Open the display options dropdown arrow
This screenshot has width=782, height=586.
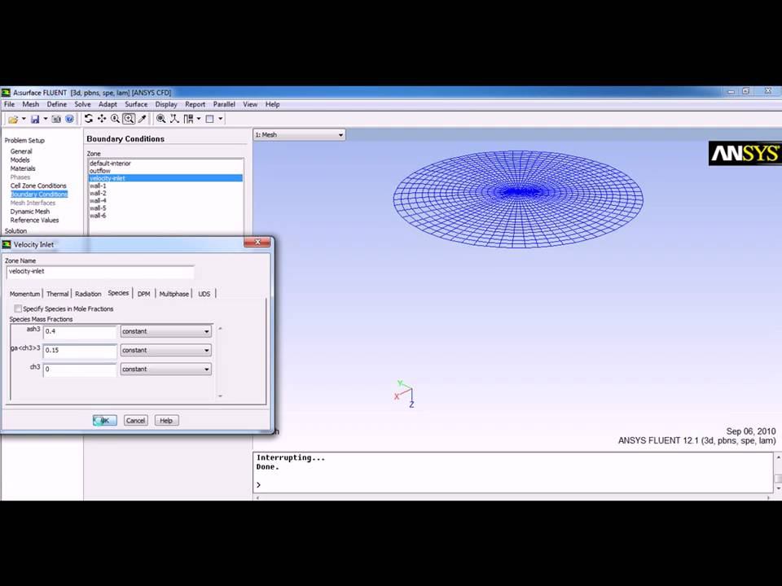click(x=221, y=119)
